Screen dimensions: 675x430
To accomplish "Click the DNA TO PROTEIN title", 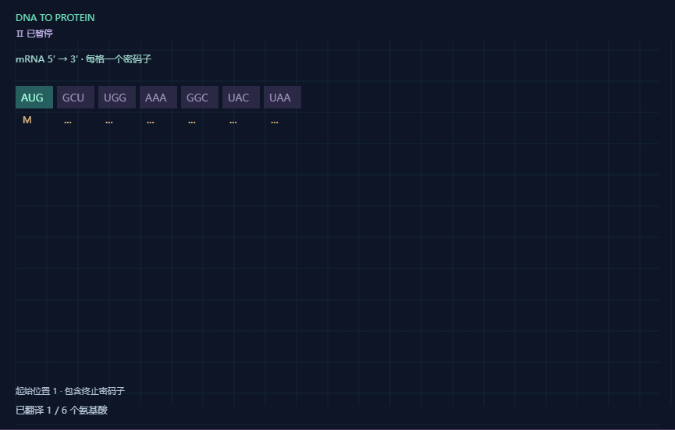I will (x=55, y=18).
